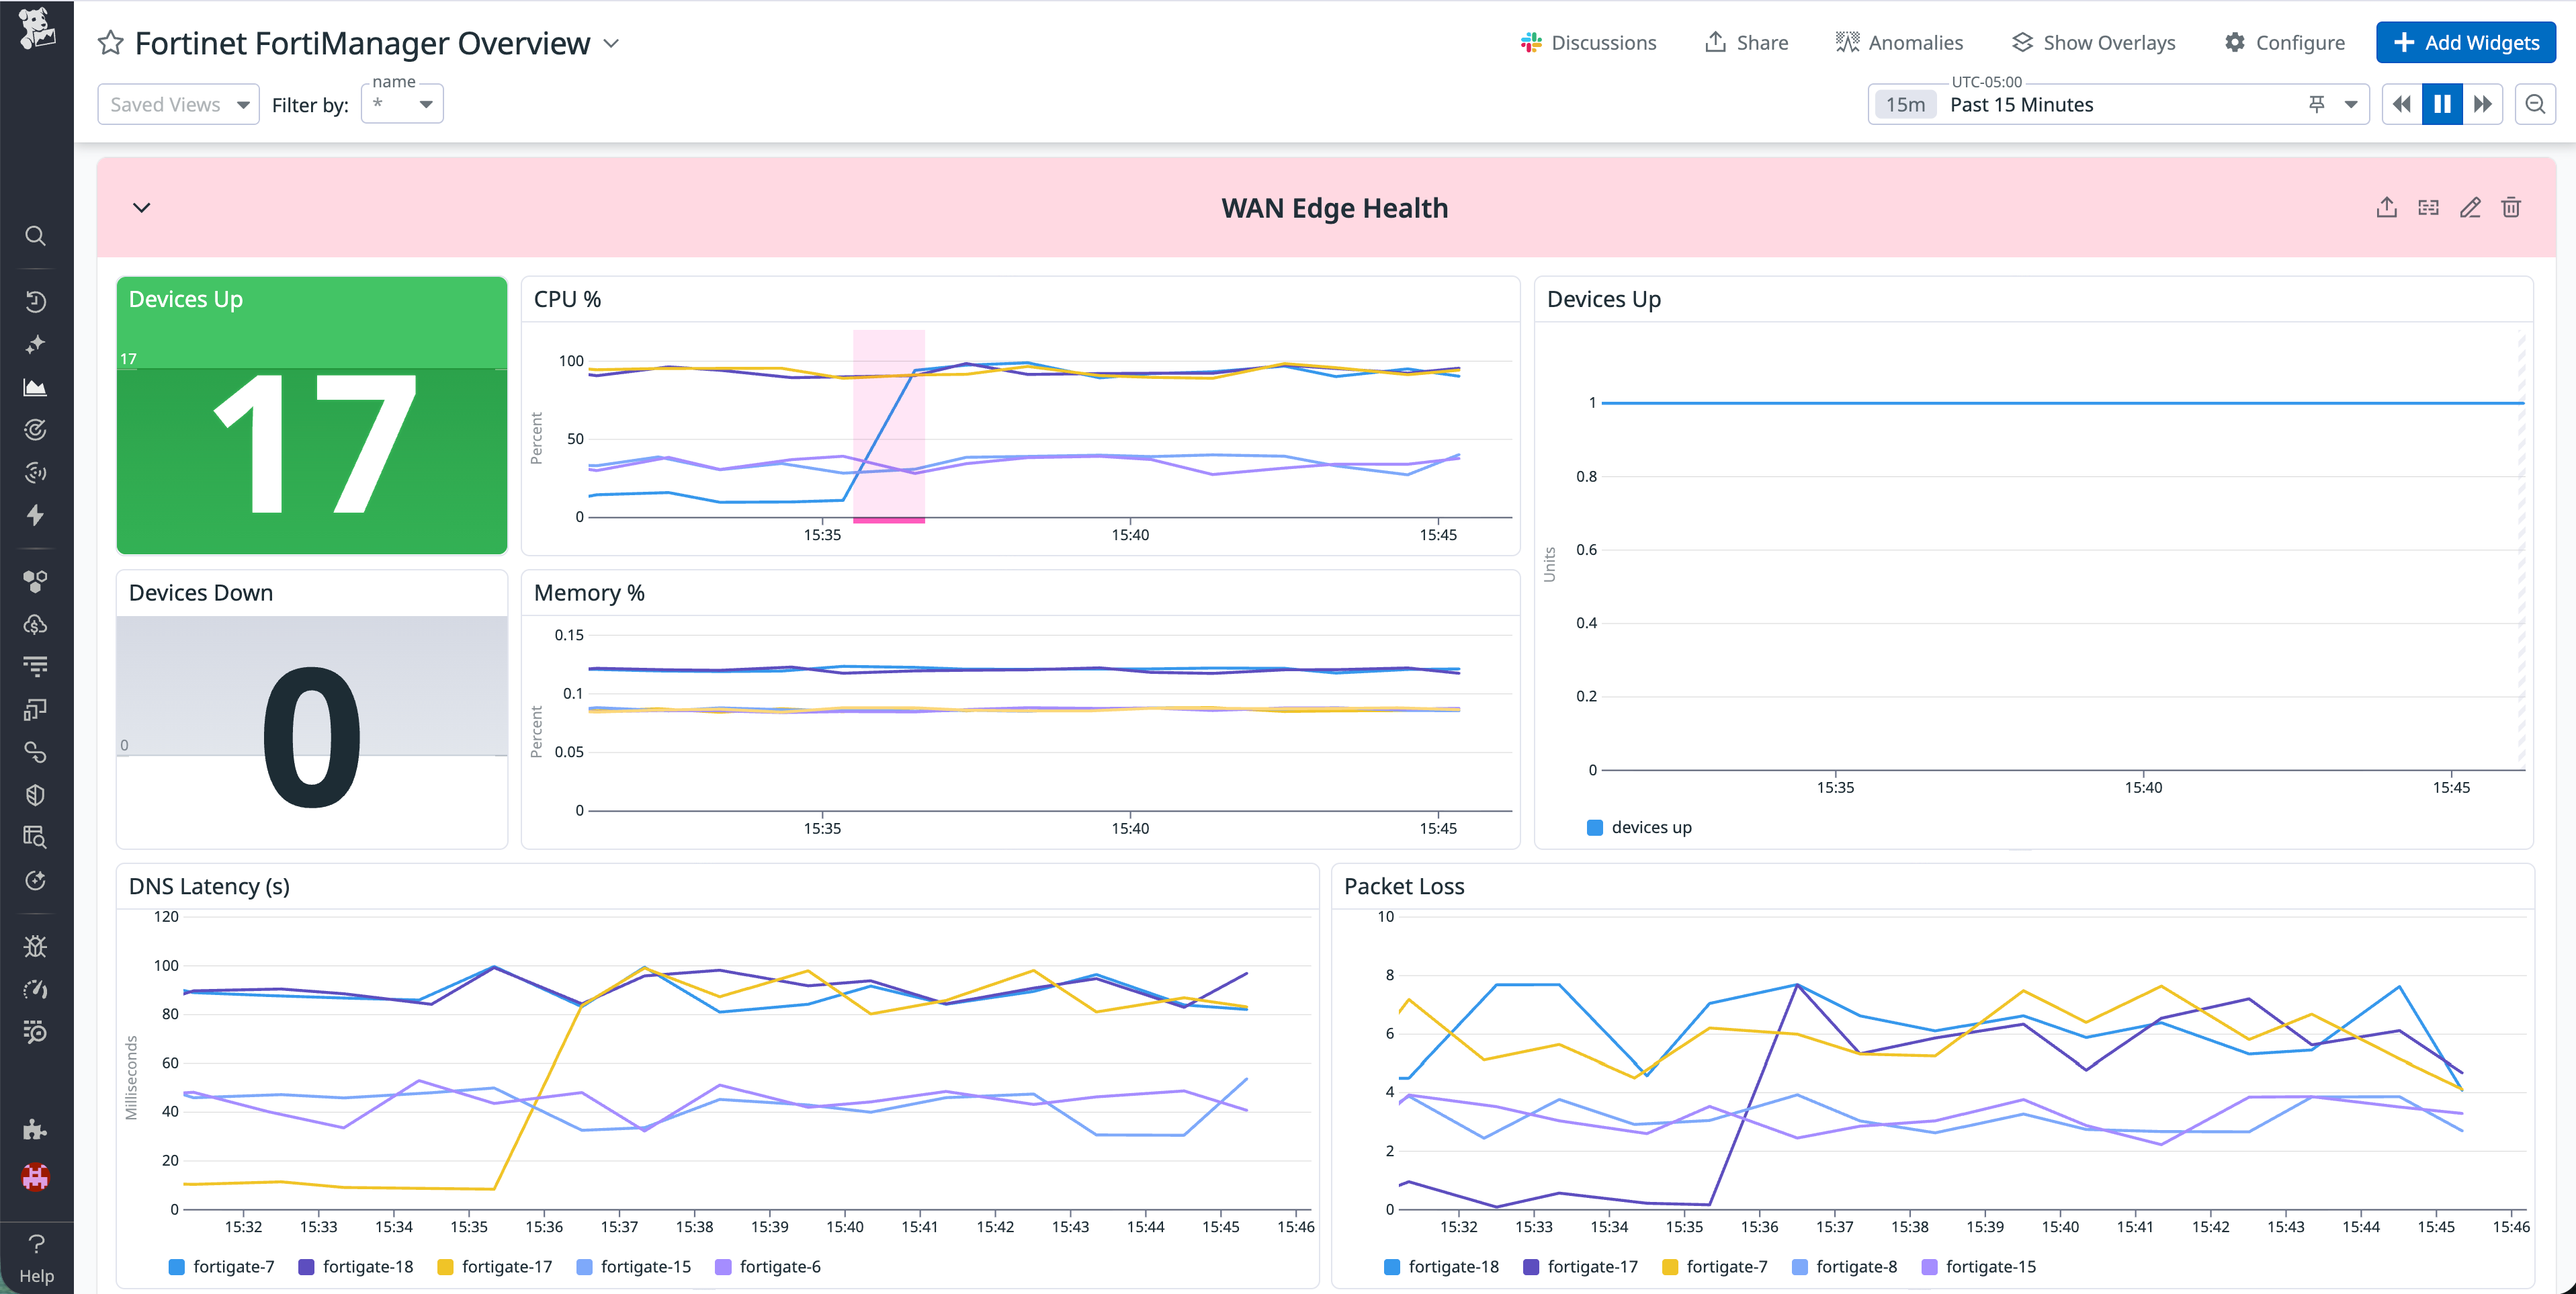
Task: Click the zoom-out magnifier near the time controls
Action: tap(2535, 103)
